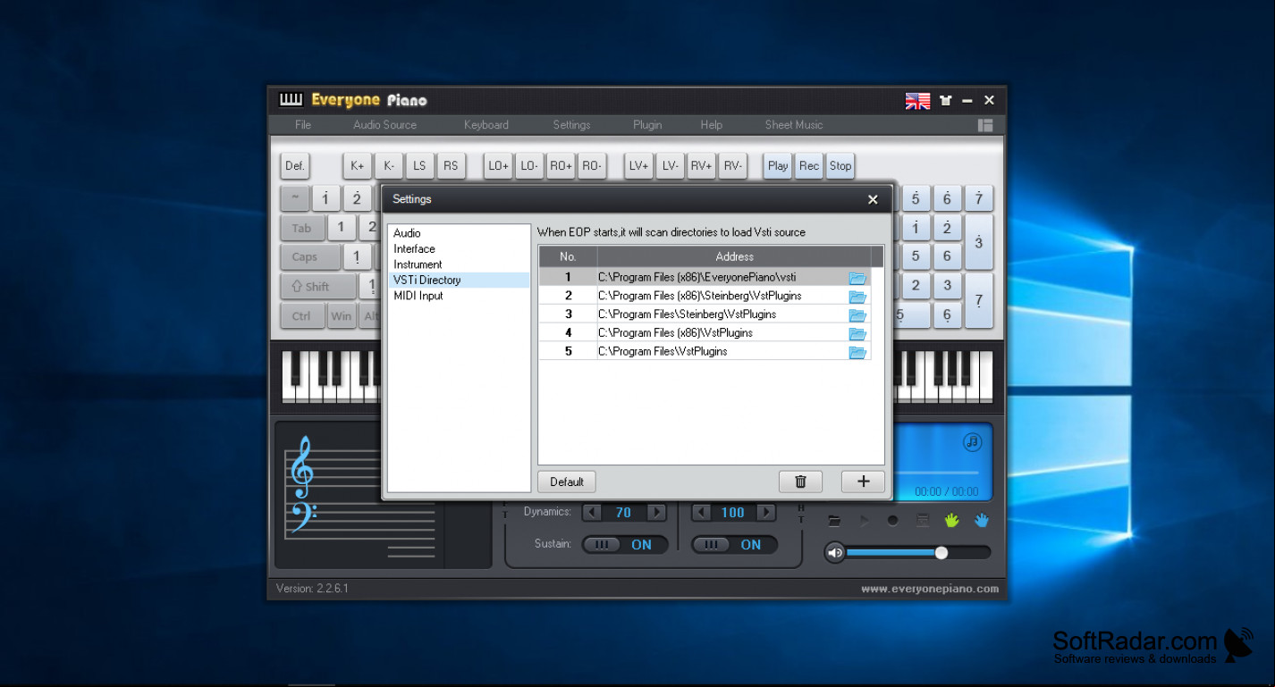The image size is (1275, 687).
Task: Click the player's grey play triangle
Action: tap(864, 521)
